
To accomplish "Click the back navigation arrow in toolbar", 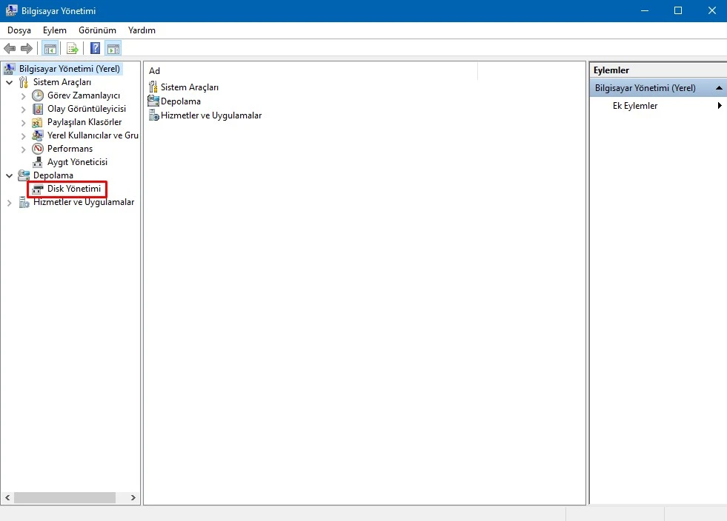I will click(x=10, y=47).
